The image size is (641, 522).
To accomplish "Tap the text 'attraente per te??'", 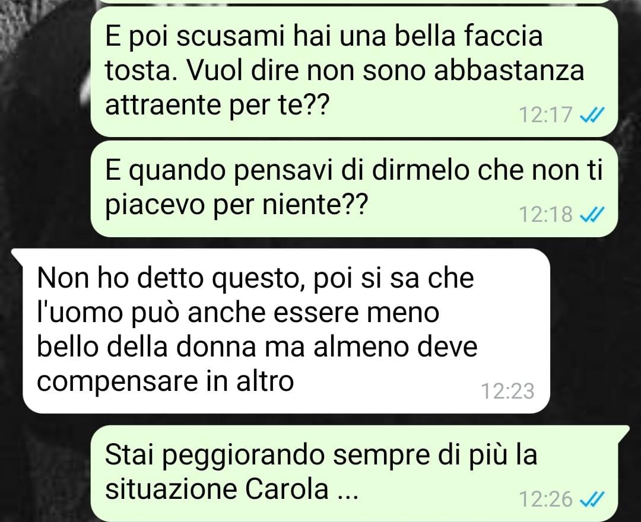I will tap(217, 106).
